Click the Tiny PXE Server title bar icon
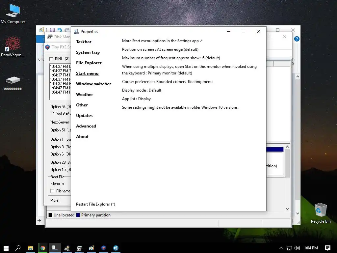The height and width of the screenshot is (253, 337). 47,47
